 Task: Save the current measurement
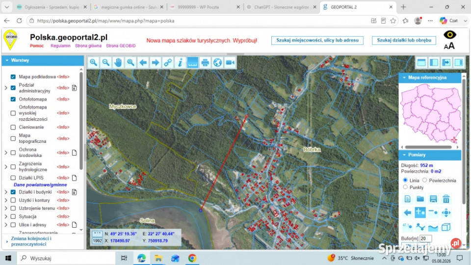[x=433, y=199]
